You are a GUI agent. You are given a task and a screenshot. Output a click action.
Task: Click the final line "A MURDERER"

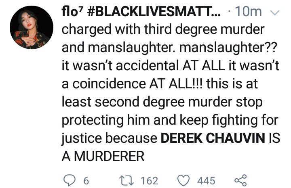pos(103,156)
